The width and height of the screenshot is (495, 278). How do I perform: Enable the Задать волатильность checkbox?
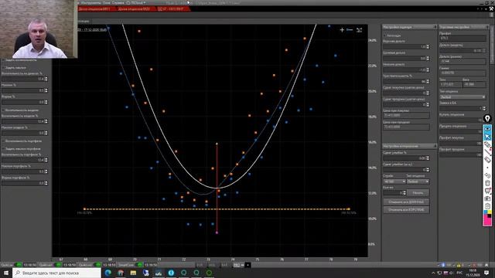click(3, 60)
